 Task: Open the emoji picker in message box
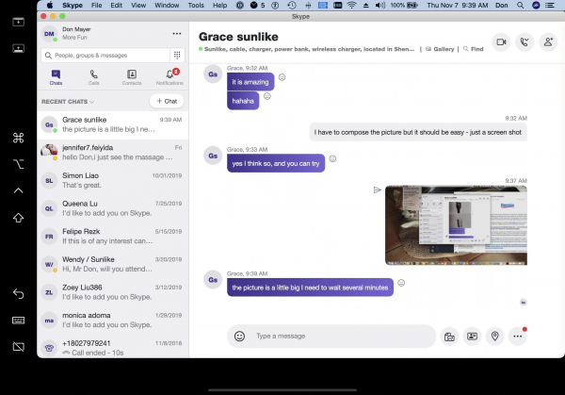(239, 336)
